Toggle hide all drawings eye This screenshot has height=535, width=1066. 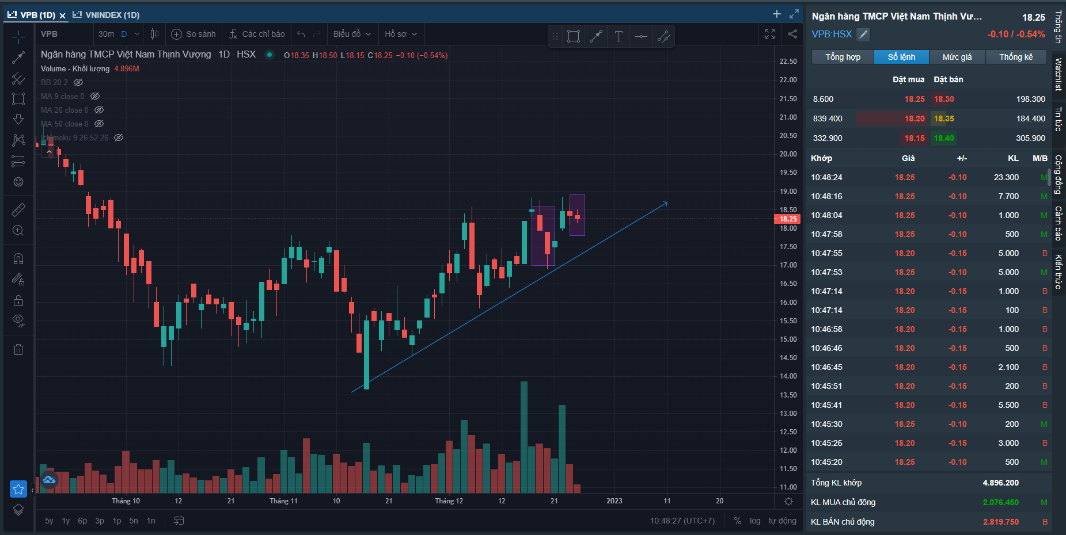[18, 321]
